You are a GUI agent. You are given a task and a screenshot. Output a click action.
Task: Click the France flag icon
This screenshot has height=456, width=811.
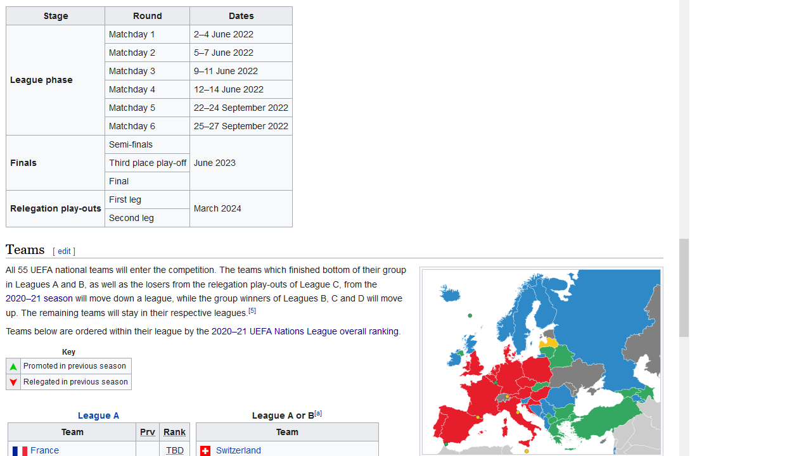20,451
